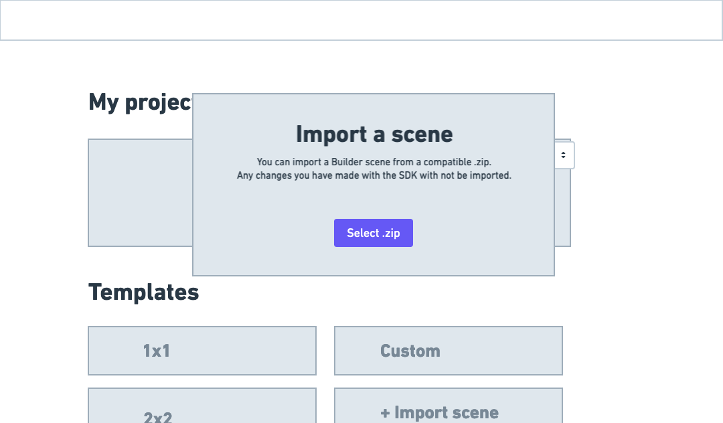Viewport: 723px width, 423px height.
Task: Click the Templates heading
Action: 143,292
